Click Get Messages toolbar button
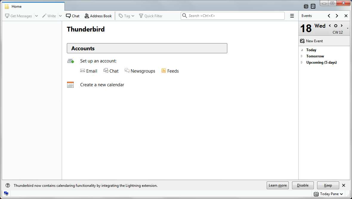352x199 pixels. [x=18, y=16]
